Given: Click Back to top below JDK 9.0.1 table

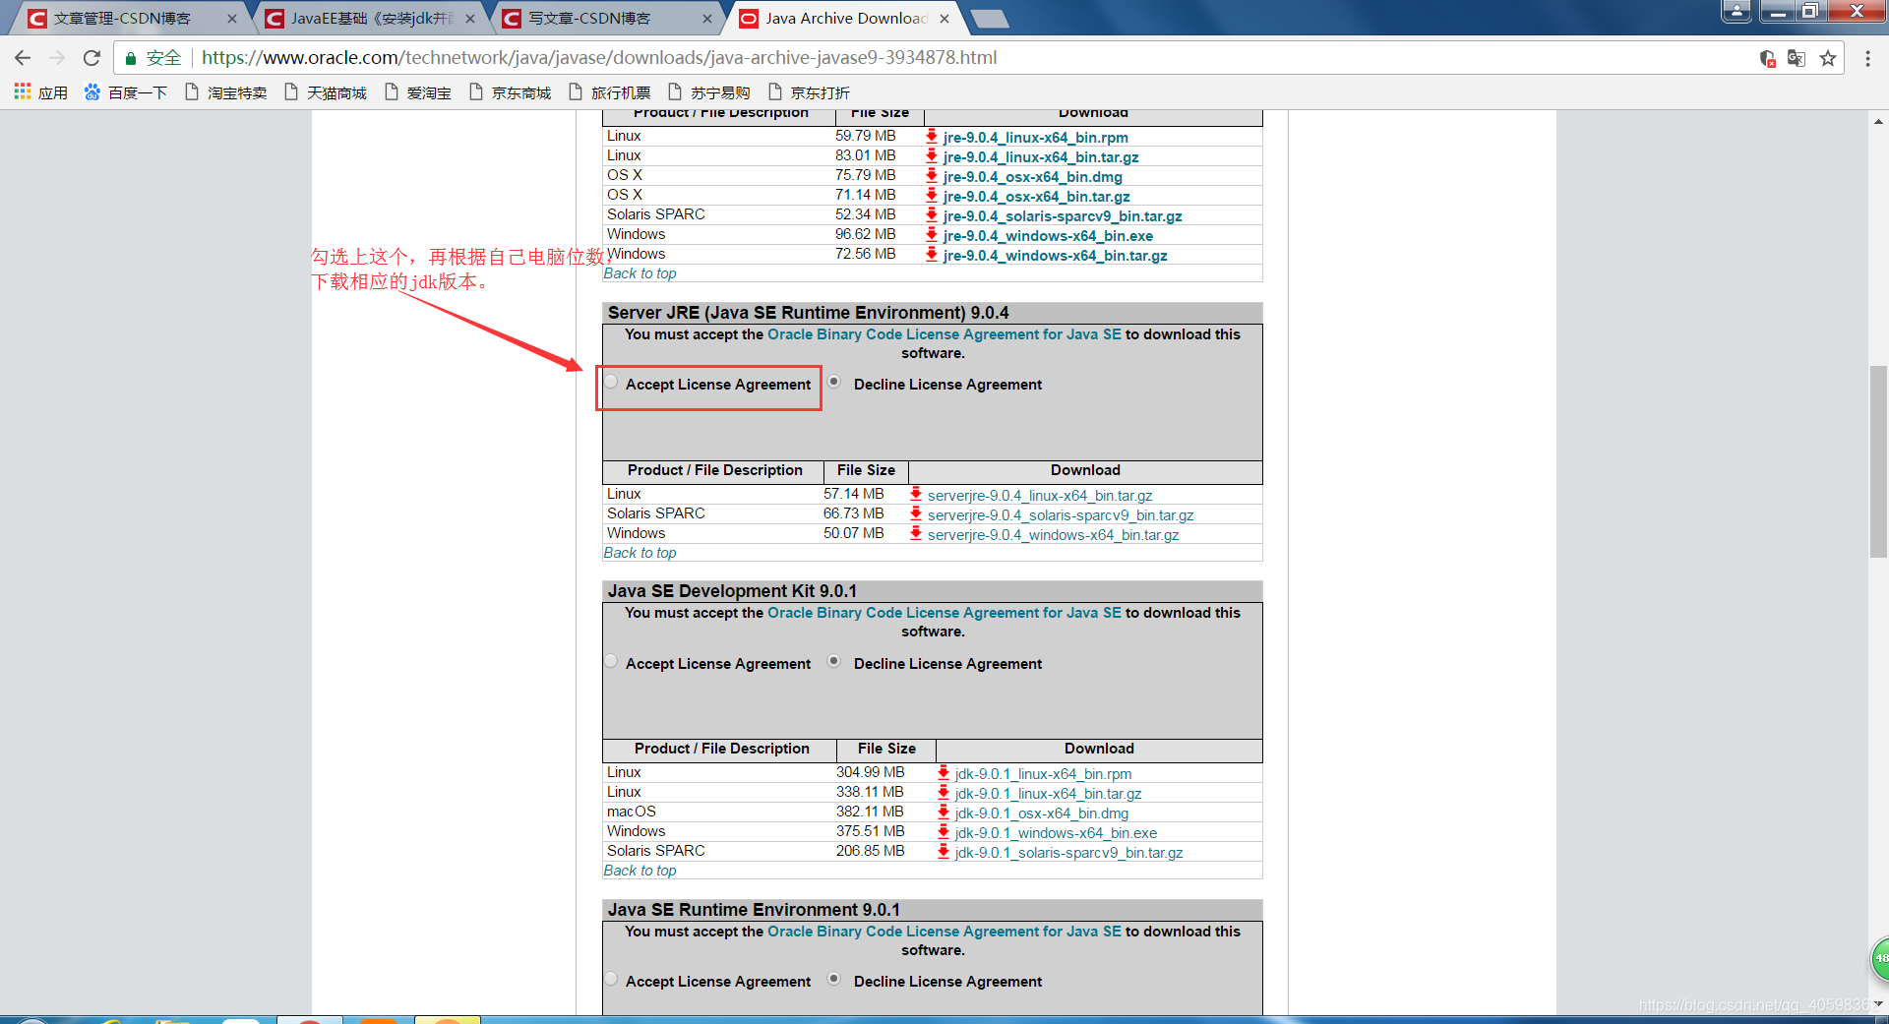Looking at the screenshot, I should (x=640, y=871).
